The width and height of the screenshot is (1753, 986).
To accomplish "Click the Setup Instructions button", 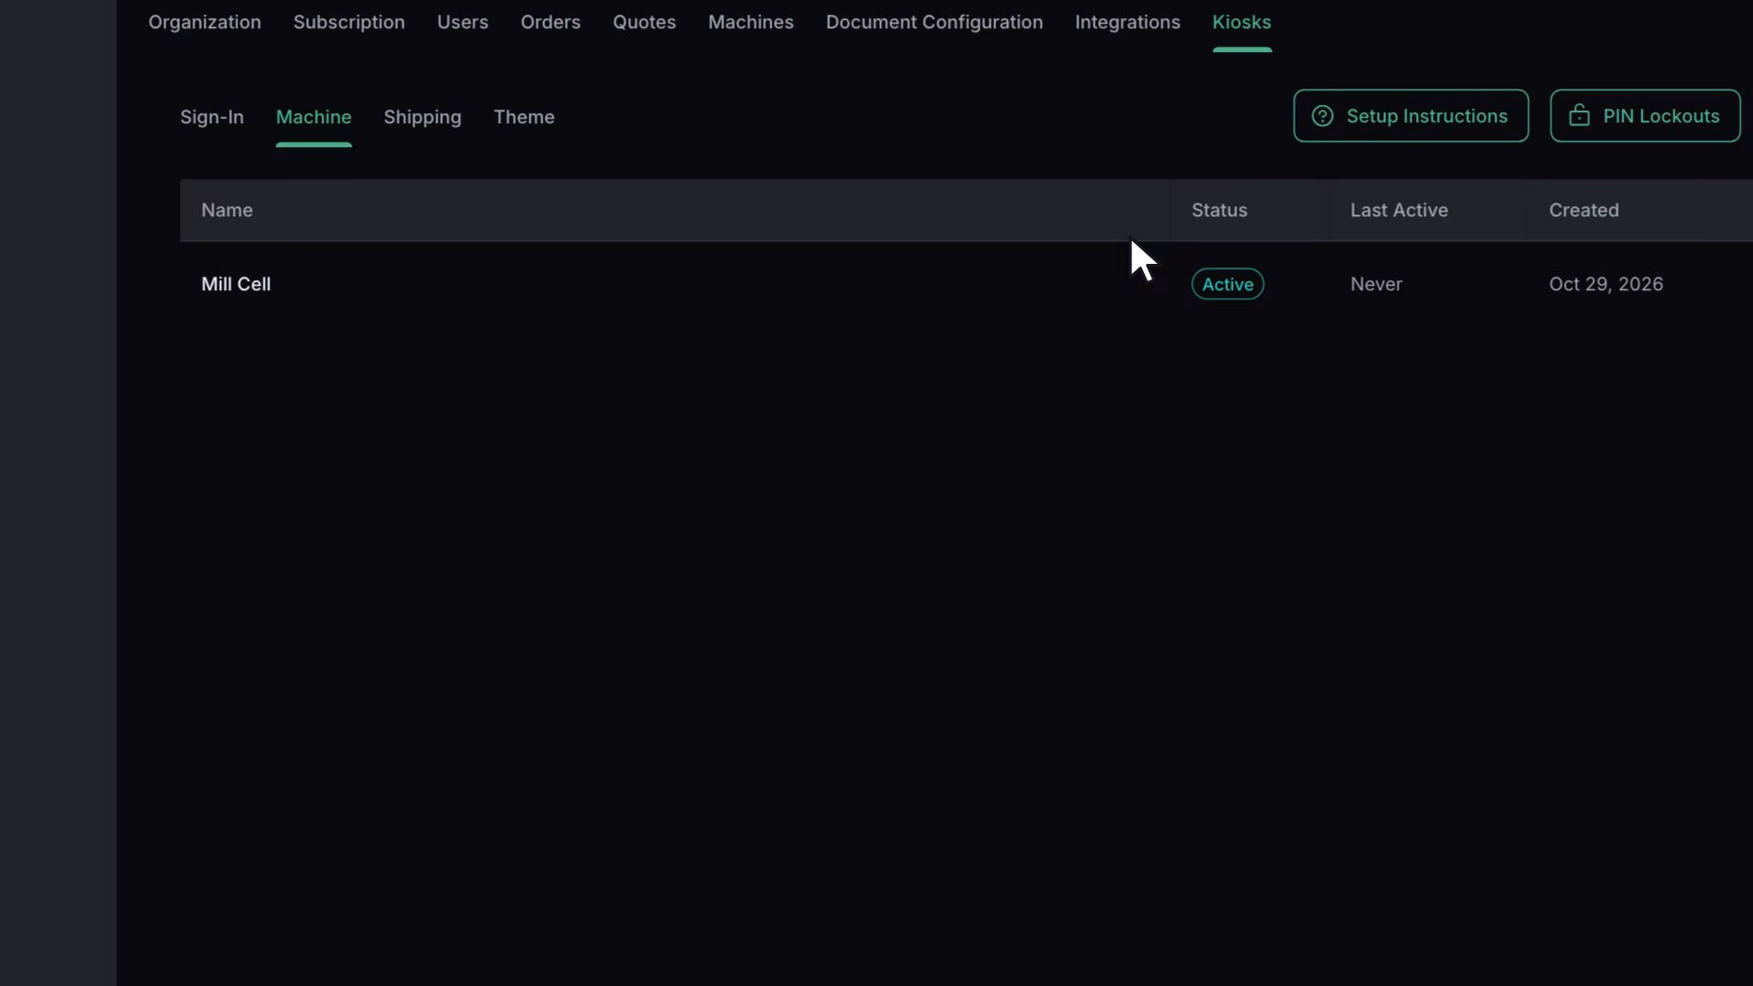I will coord(1411,116).
